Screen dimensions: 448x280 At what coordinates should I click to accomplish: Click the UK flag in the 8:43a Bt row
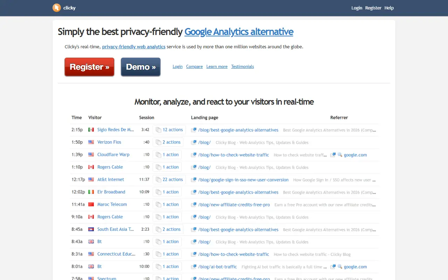[x=91, y=241]
